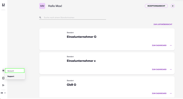
Task: Open the hamburger menu icon in sidebar
Action: coord(3,70)
